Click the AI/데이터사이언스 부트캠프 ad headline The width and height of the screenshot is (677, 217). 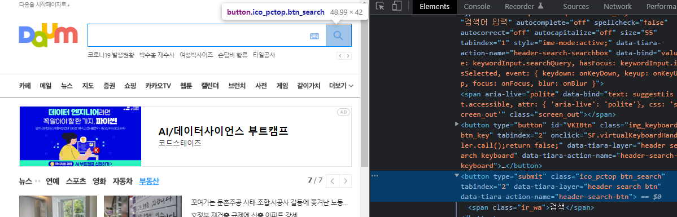click(x=223, y=131)
